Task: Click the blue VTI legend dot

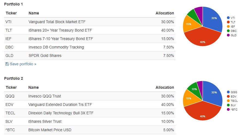Action: click(228, 18)
